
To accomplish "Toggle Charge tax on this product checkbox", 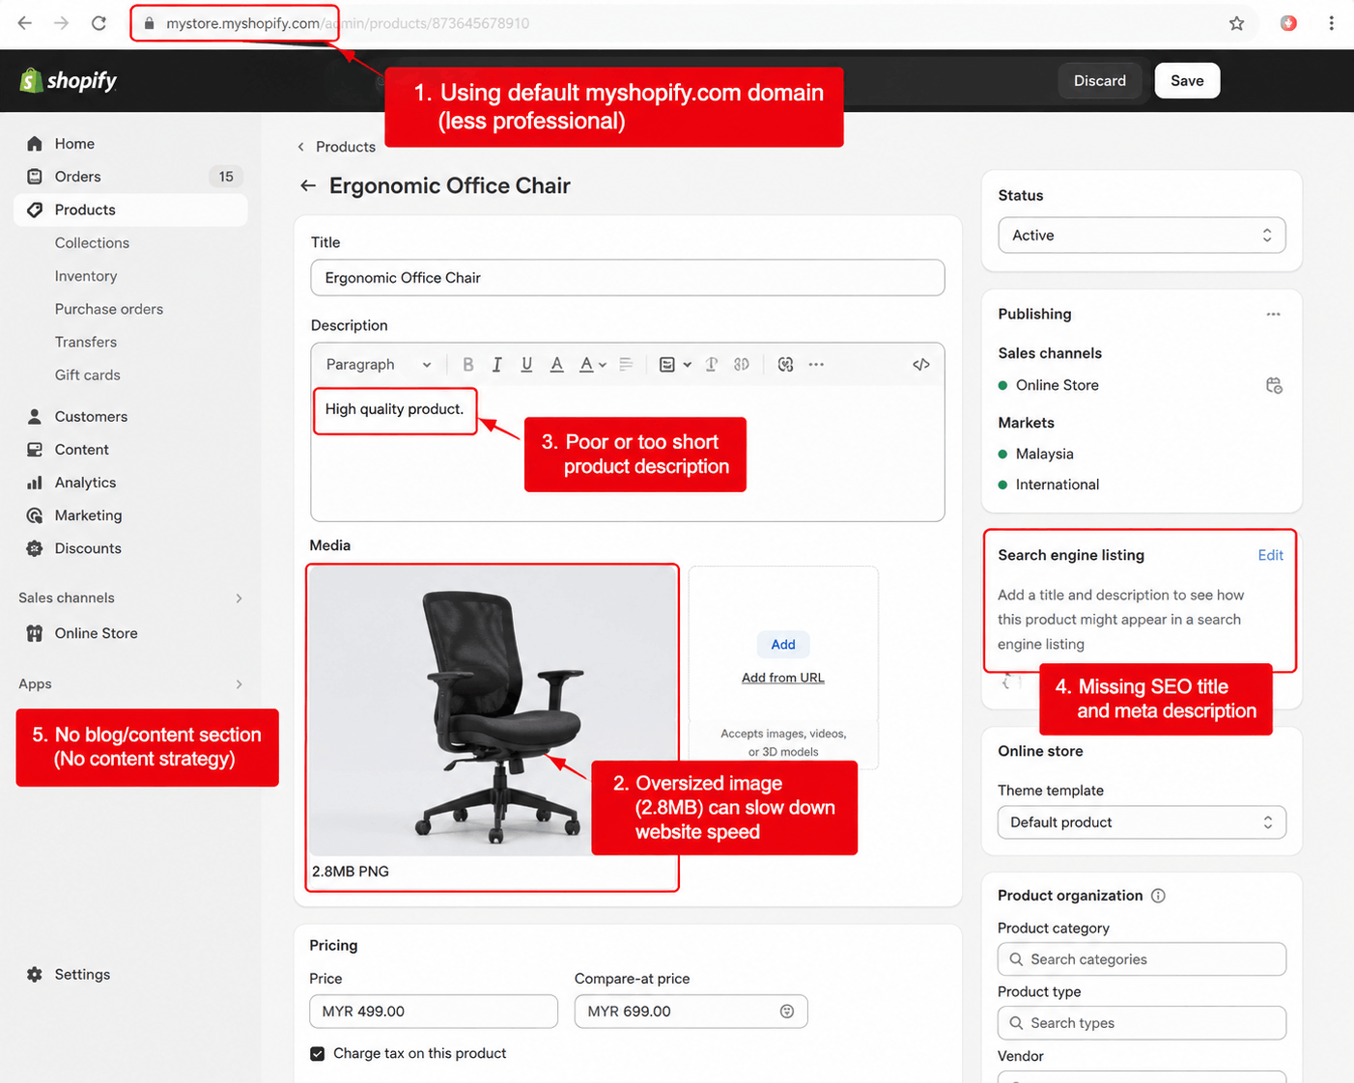I will 318,1054.
